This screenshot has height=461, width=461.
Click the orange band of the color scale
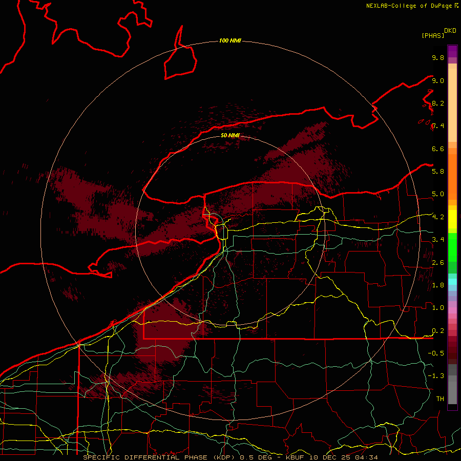point(452,177)
